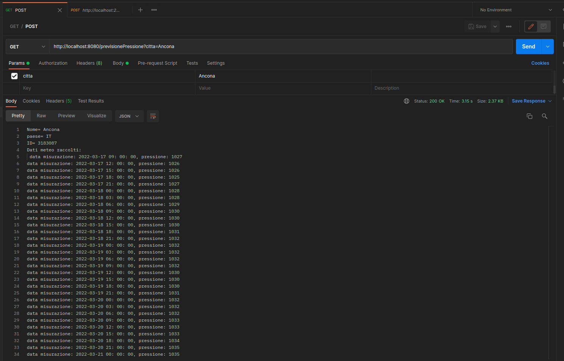Expand the Save Response dropdown

point(532,101)
